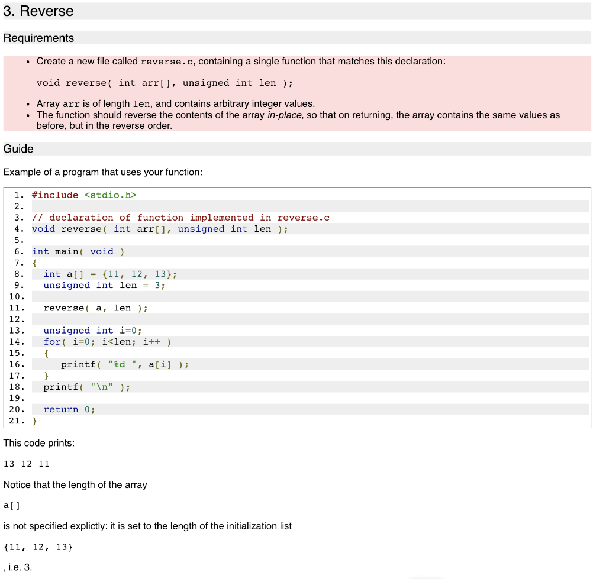Select the "Guide" section header
Image resolution: width=606 pixels, height=579 pixels.
(18, 148)
